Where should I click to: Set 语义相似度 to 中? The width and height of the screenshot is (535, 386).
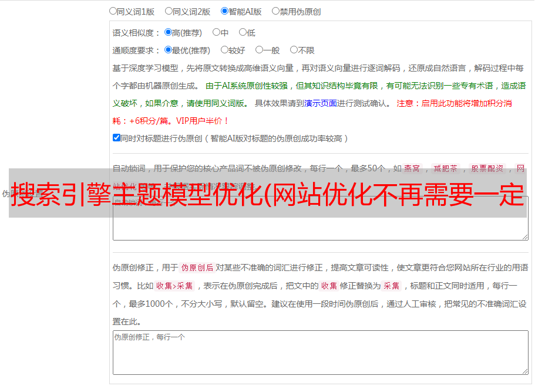216,32
